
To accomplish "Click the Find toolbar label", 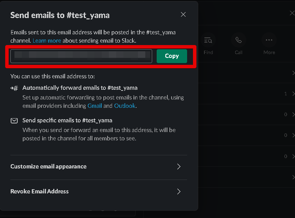I will (209, 52).
